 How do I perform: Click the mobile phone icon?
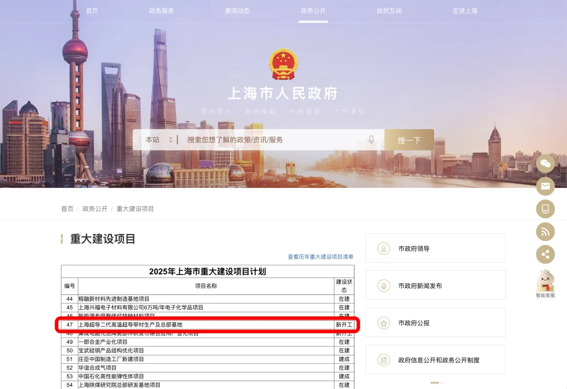point(545,209)
